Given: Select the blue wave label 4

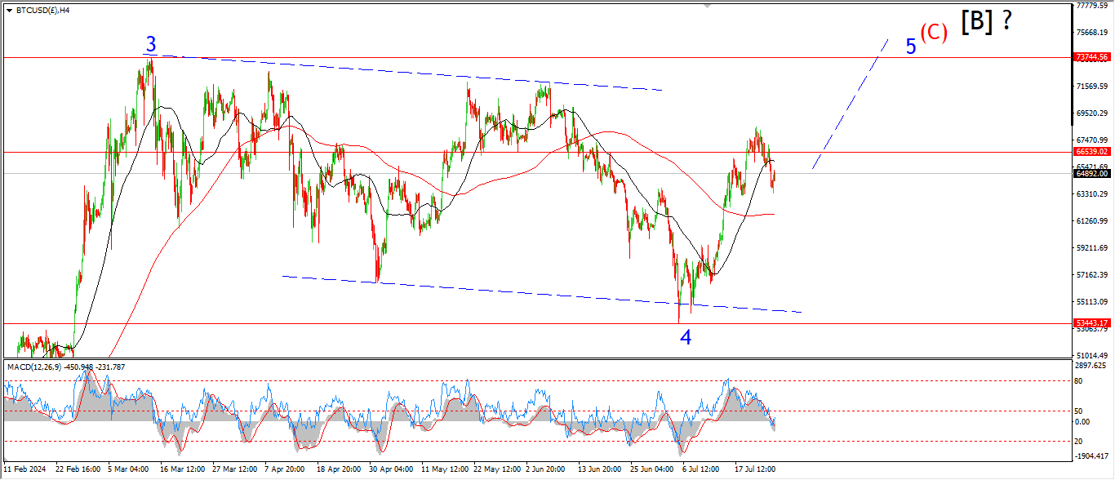Looking at the screenshot, I should tap(686, 337).
